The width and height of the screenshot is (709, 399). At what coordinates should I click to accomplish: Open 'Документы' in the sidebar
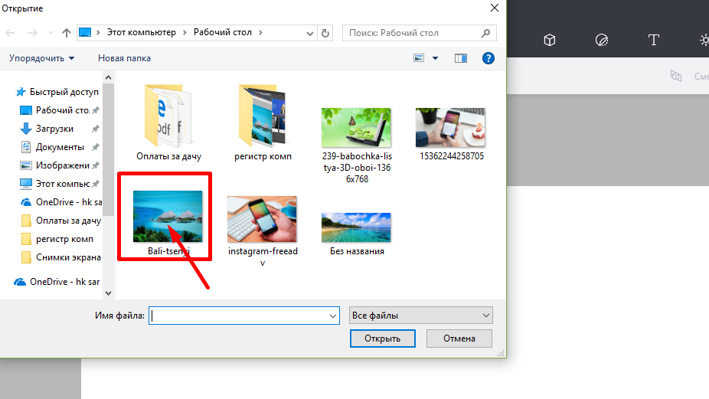tap(59, 147)
